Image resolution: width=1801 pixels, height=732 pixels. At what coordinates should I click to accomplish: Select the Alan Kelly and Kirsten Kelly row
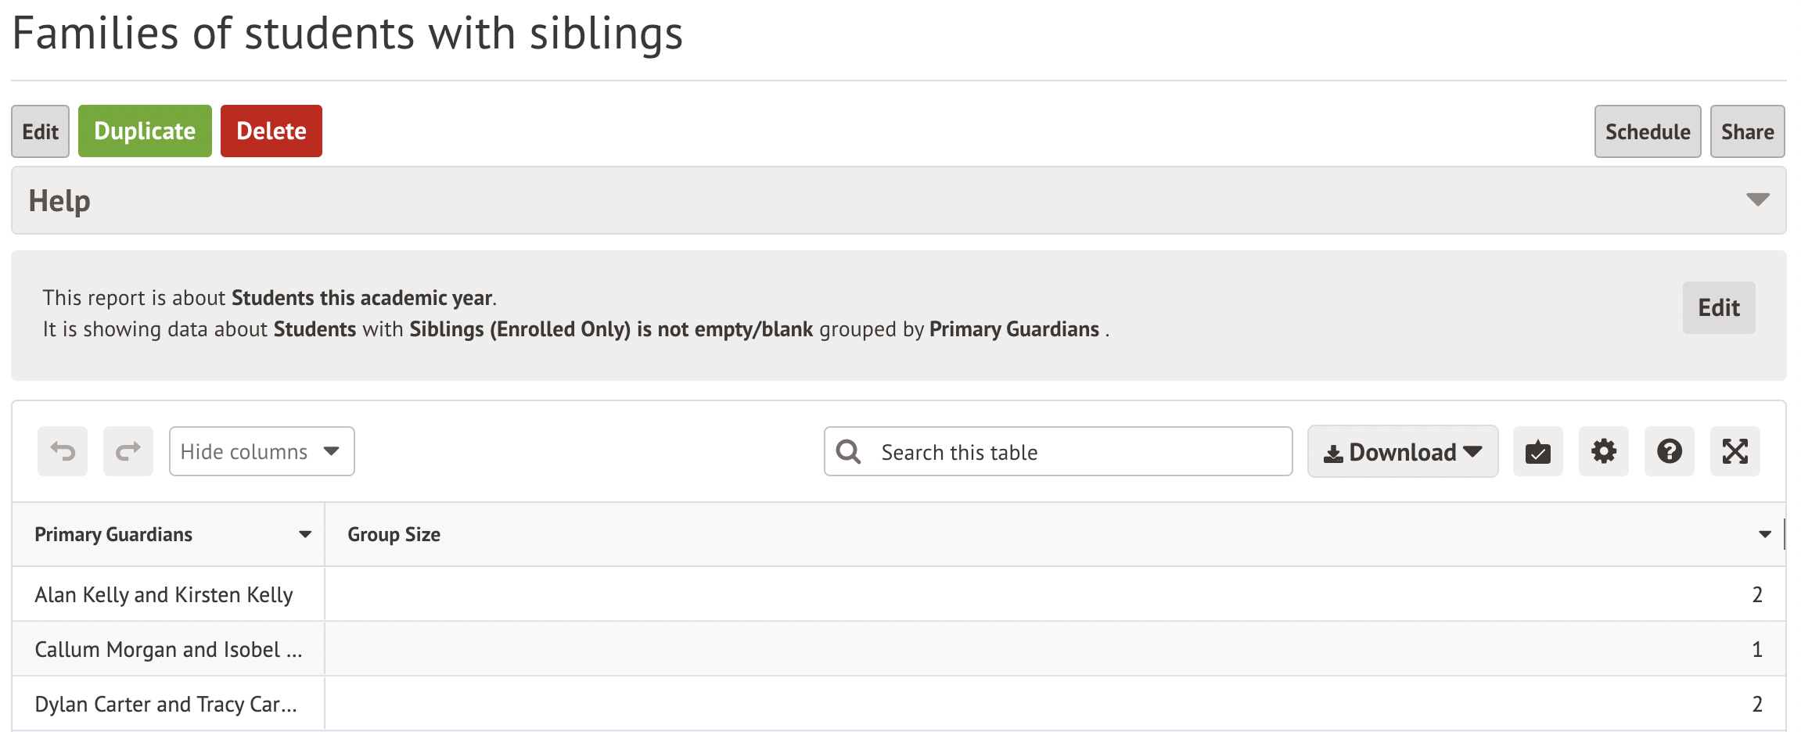(x=164, y=594)
